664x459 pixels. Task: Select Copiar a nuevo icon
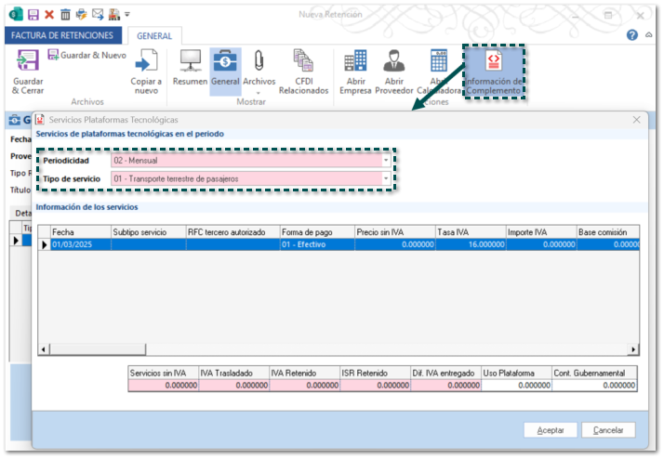pyautogui.click(x=146, y=63)
